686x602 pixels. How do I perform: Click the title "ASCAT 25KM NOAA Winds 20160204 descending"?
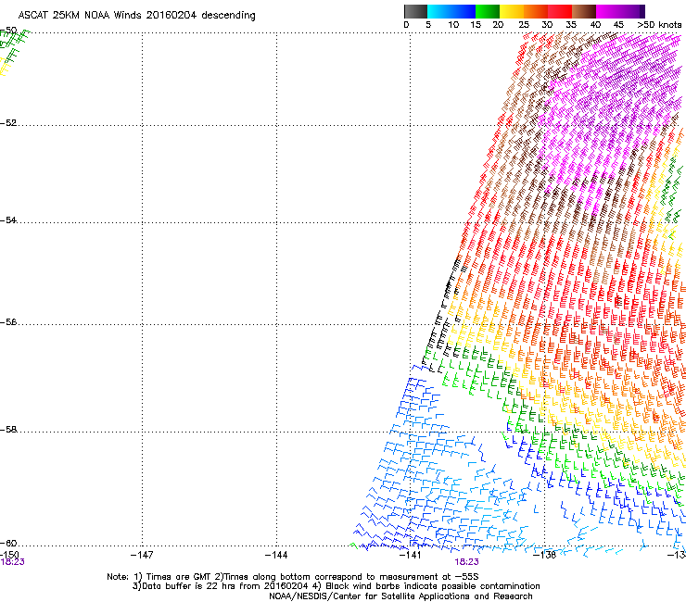pos(137,15)
